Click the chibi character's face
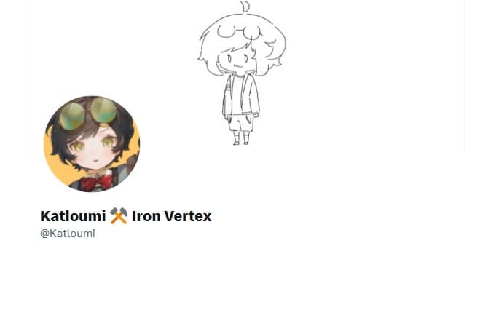 click(x=237, y=60)
